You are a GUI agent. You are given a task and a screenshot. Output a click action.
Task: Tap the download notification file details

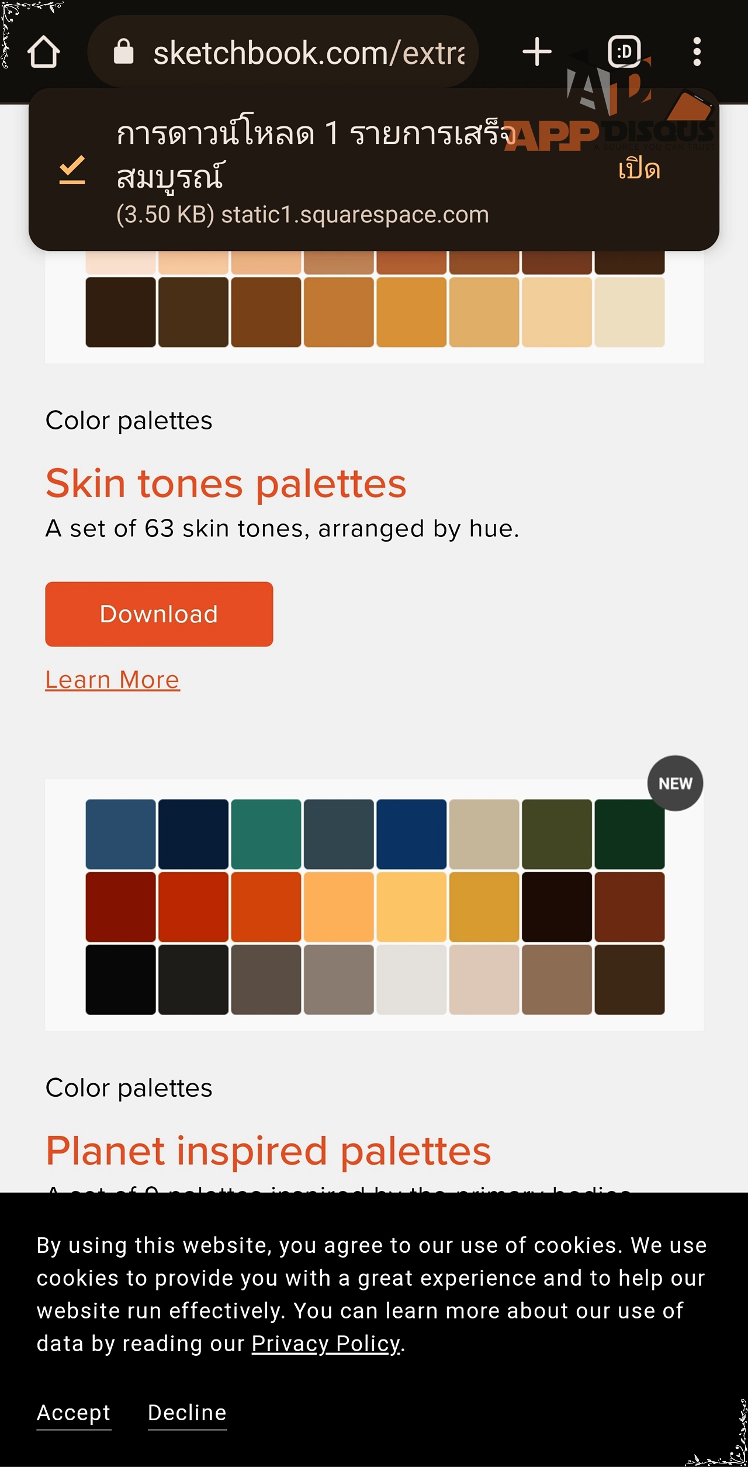(x=302, y=215)
